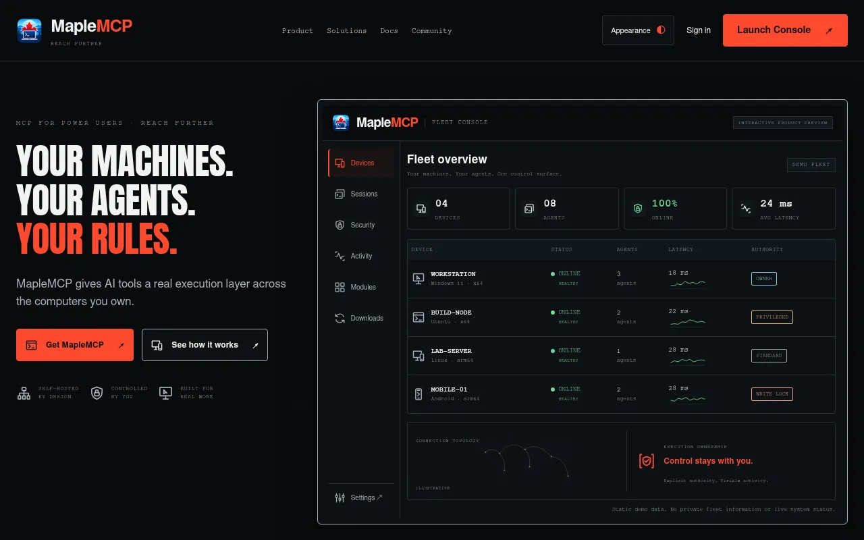Click the MOBILE-01 phone icon
This screenshot has width=864, height=540.
[x=418, y=394]
